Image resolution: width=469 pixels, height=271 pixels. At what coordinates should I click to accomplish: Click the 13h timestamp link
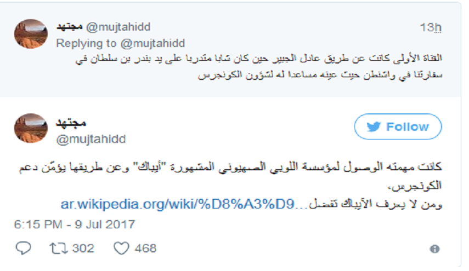pos(430,27)
